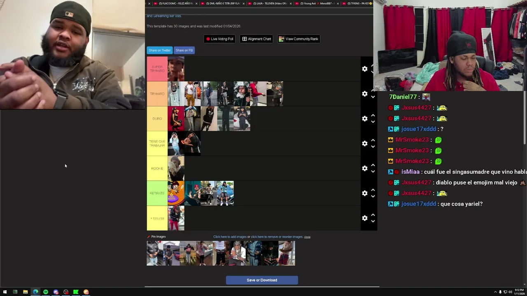Screen dimensions: 527x296
Task: Open settings gear for DURO row
Action: (364, 118)
